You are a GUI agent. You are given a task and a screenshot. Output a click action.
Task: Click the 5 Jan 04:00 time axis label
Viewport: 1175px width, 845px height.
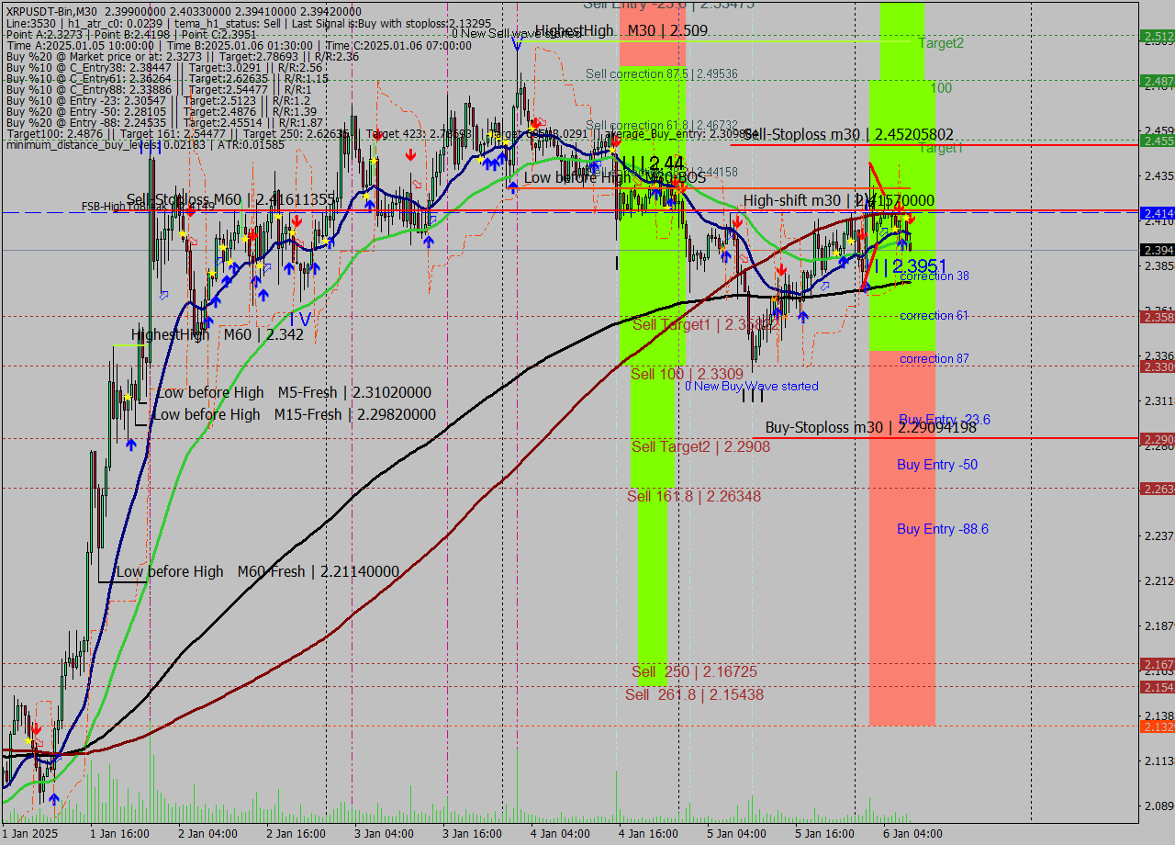click(x=736, y=834)
